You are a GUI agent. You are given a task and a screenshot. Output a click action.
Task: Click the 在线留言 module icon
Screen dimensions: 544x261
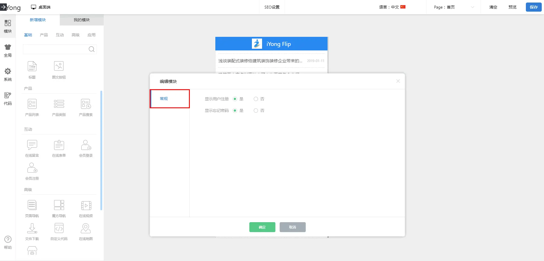coord(32,145)
